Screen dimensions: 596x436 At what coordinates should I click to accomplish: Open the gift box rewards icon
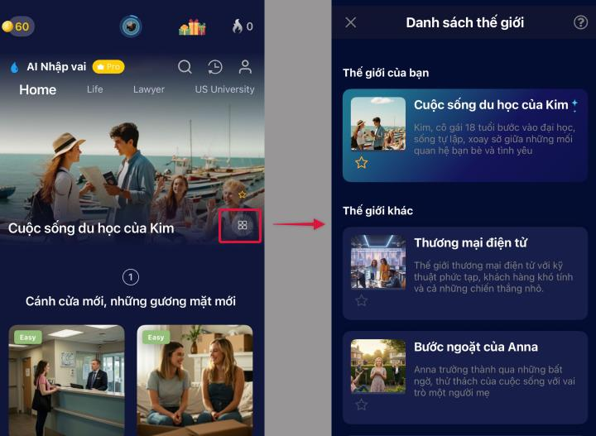(x=192, y=27)
